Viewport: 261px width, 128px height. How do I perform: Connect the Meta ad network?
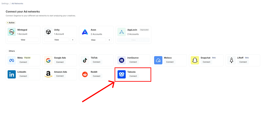[x=23, y=62]
